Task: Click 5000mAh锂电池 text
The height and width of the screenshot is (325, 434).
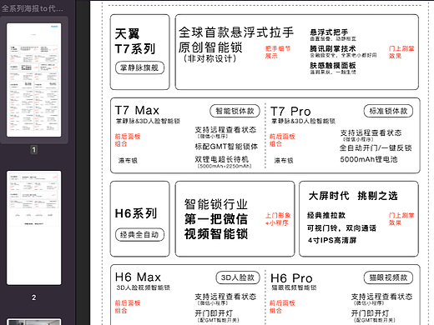Action: (369, 159)
